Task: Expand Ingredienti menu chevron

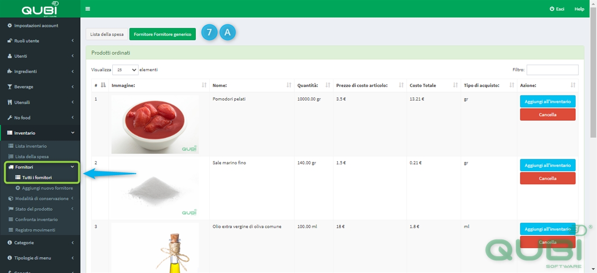Action: coord(73,72)
